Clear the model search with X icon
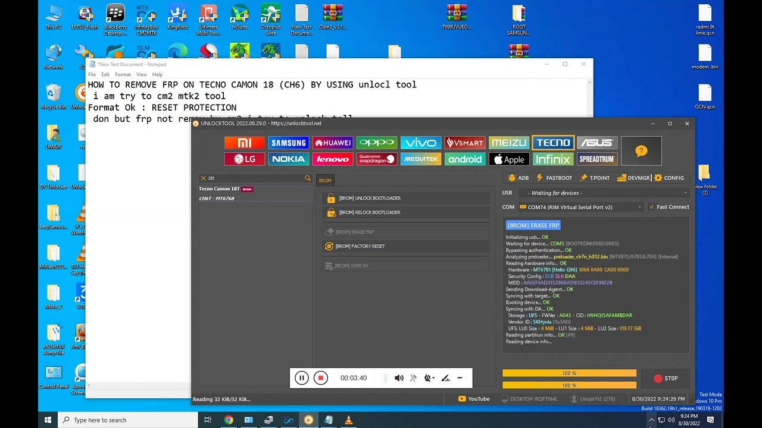The width and height of the screenshot is (762, 428). click(x=203, y=178)
